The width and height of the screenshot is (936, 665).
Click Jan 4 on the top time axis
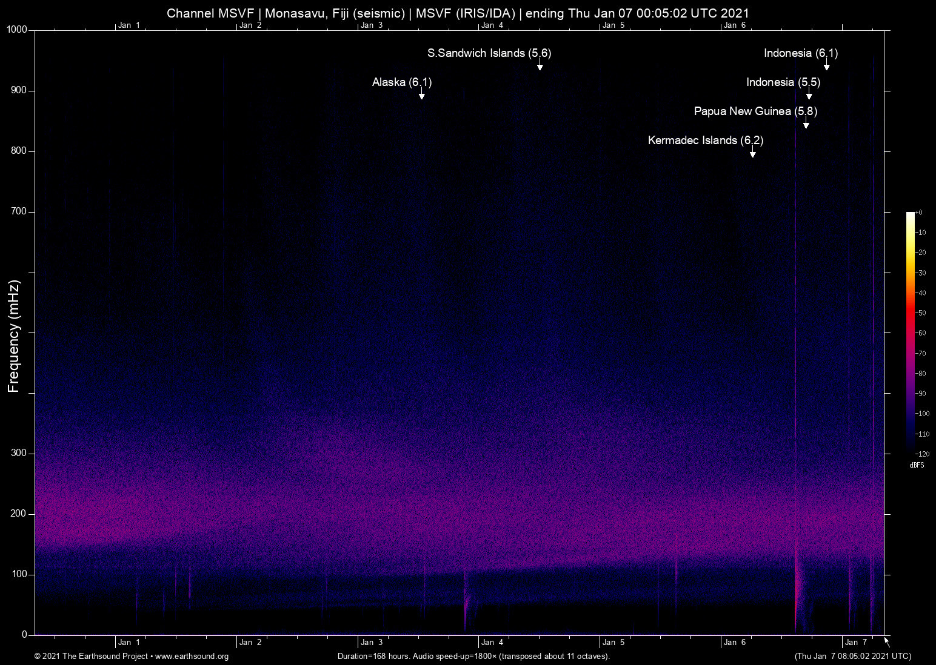(x=492, y=25)
